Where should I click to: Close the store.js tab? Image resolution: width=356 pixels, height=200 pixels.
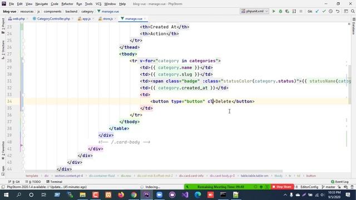click(x=115, y=19)
